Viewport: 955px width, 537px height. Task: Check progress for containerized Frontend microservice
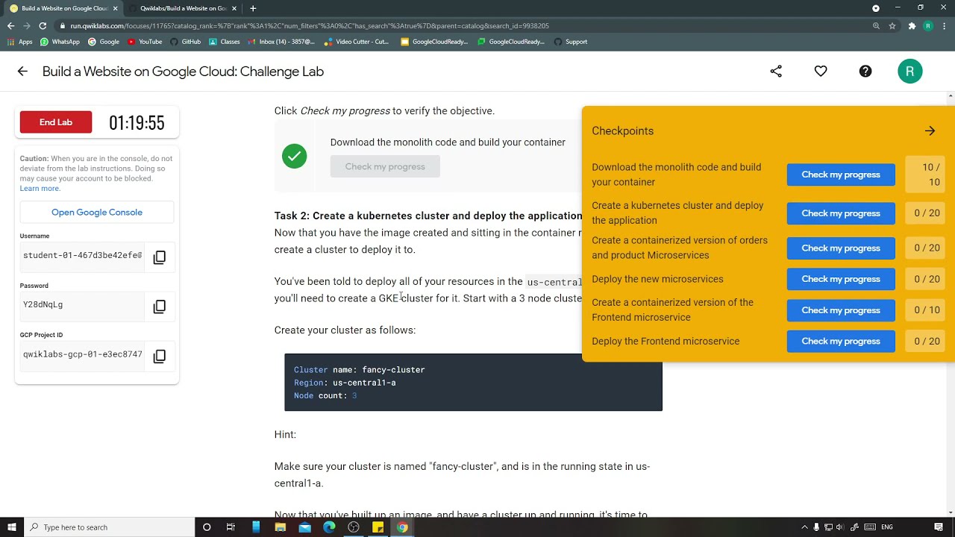[x=841, y=310]
